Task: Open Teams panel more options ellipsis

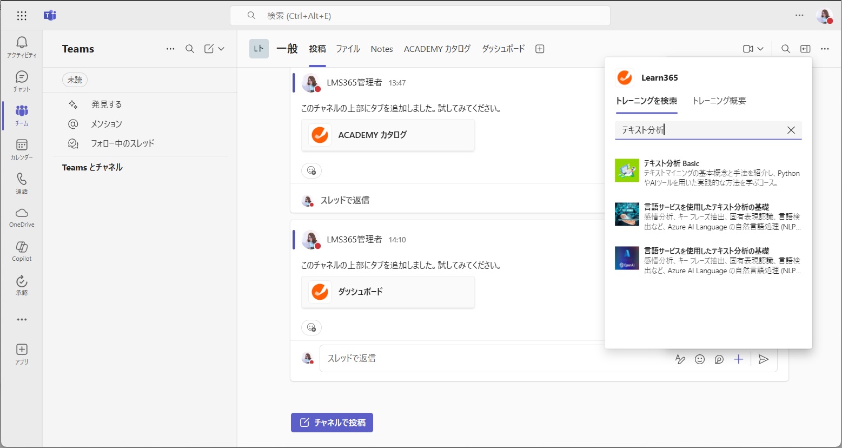Action: (x=170, y=49)
